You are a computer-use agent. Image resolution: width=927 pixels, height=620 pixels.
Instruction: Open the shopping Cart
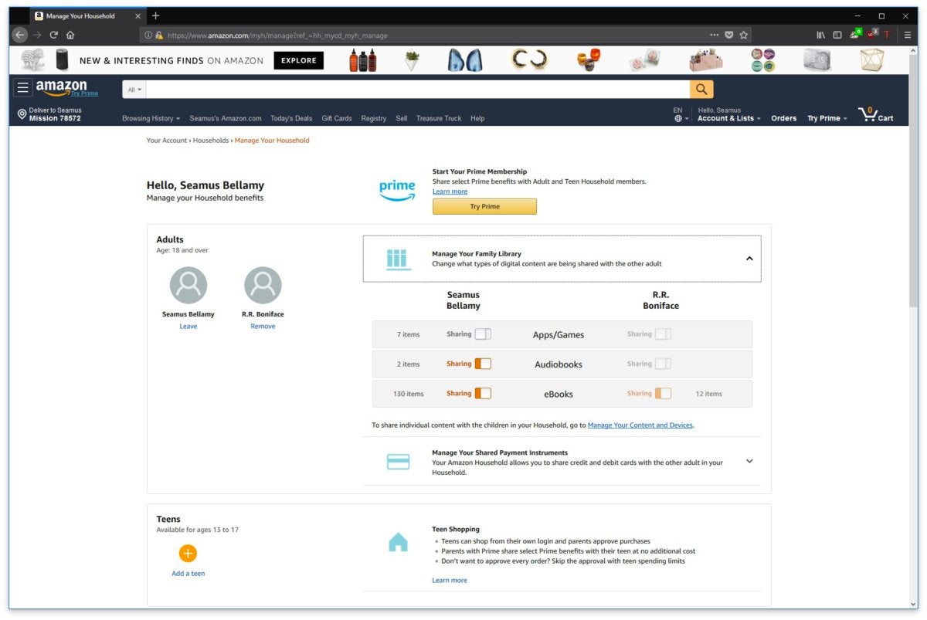(876, 115)
